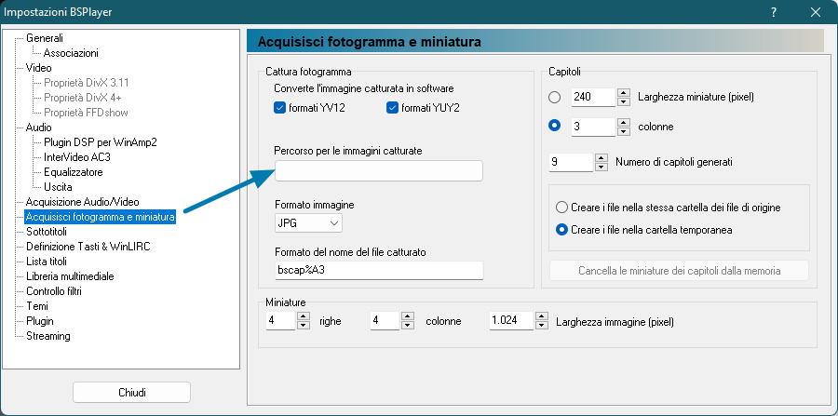Open the Streaming settings

[48, 337]
